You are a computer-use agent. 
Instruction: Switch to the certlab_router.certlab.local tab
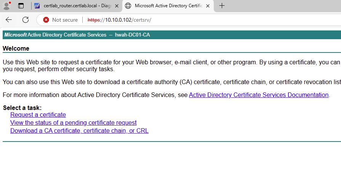[76, 6]
